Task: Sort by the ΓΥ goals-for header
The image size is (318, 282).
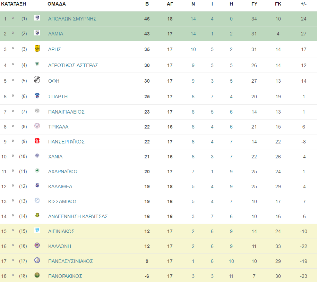Action: (x=254, y=4)
